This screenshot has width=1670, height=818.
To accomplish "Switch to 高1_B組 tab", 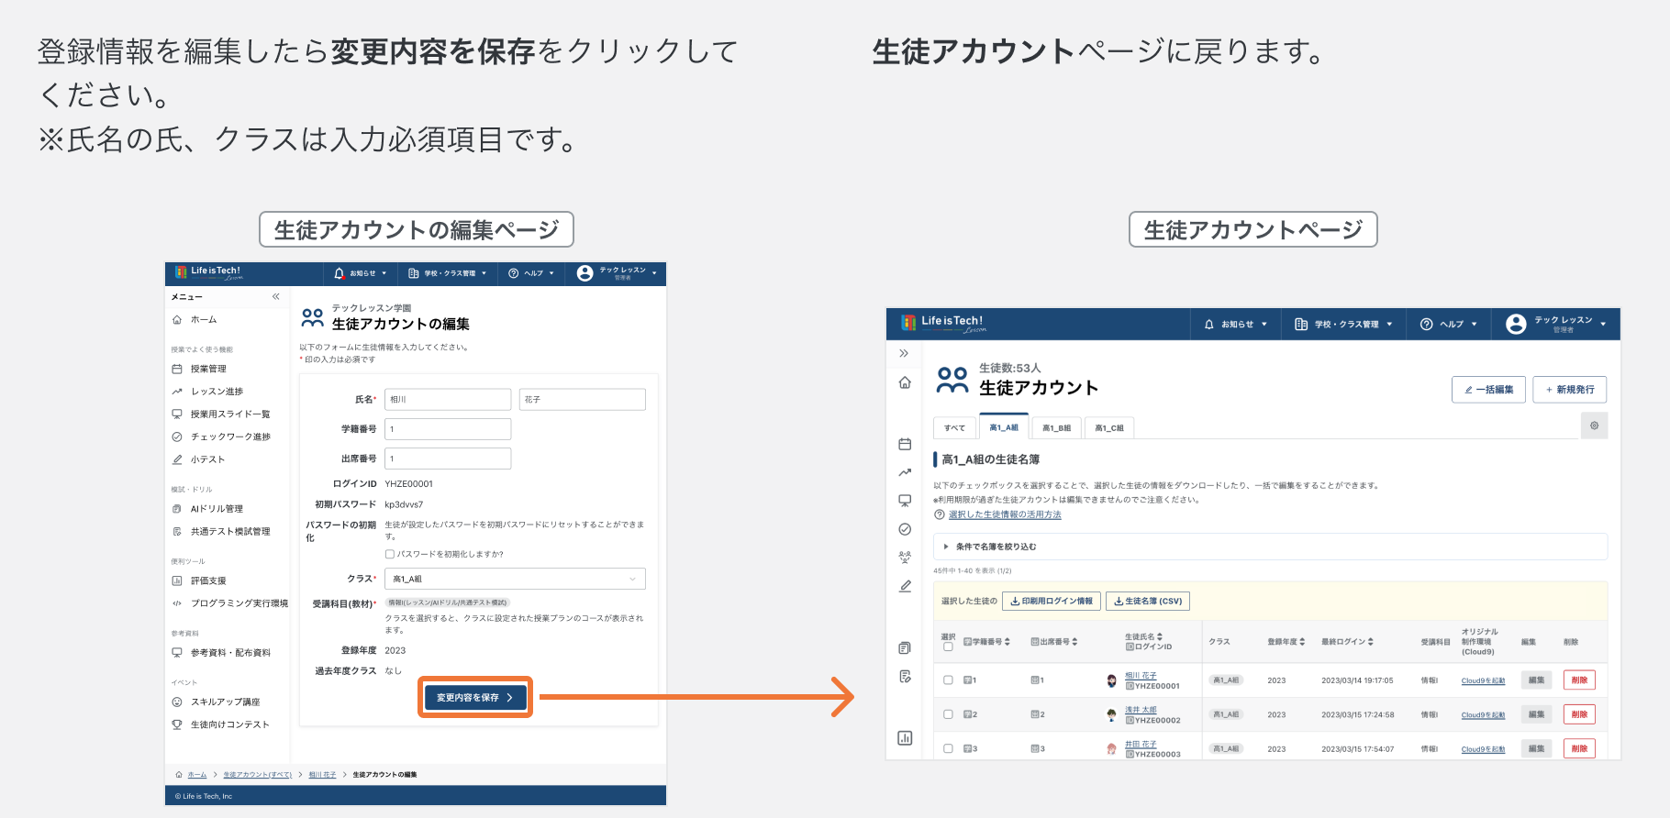I will pyautogui.click(x=1056, y=428).
